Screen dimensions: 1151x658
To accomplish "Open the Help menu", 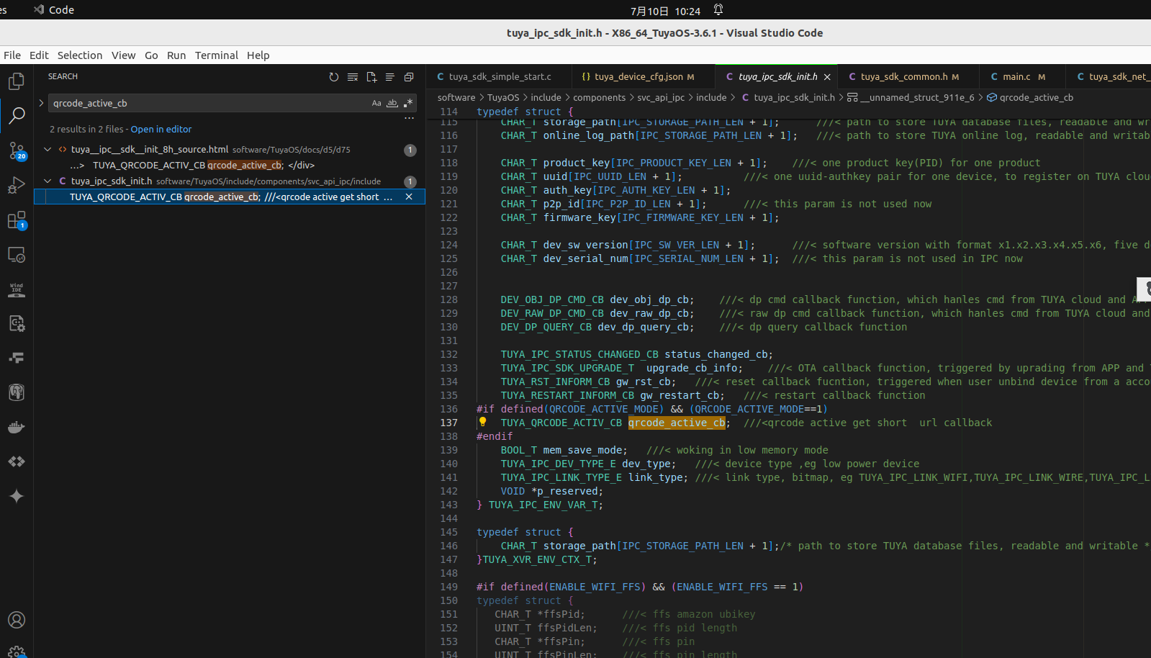I will (258, 55).
